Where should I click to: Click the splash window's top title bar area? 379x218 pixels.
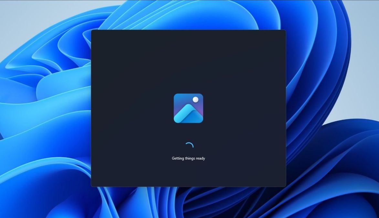coord(188,34)
